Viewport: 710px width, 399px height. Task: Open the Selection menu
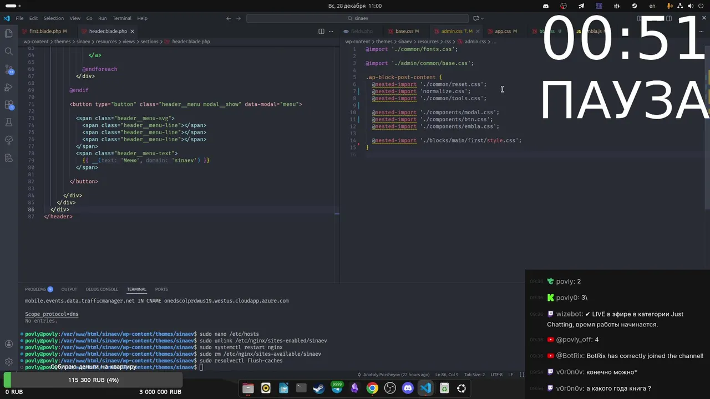(54, 18)
